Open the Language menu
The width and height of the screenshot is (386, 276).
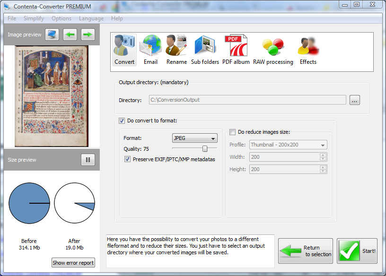click(91, 18)
